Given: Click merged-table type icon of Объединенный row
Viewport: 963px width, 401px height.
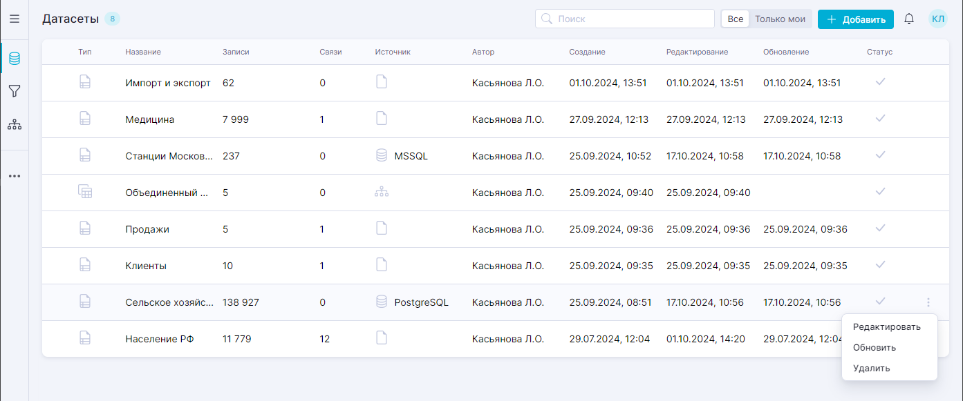Looking at the screenshot, I should [85, 192].
